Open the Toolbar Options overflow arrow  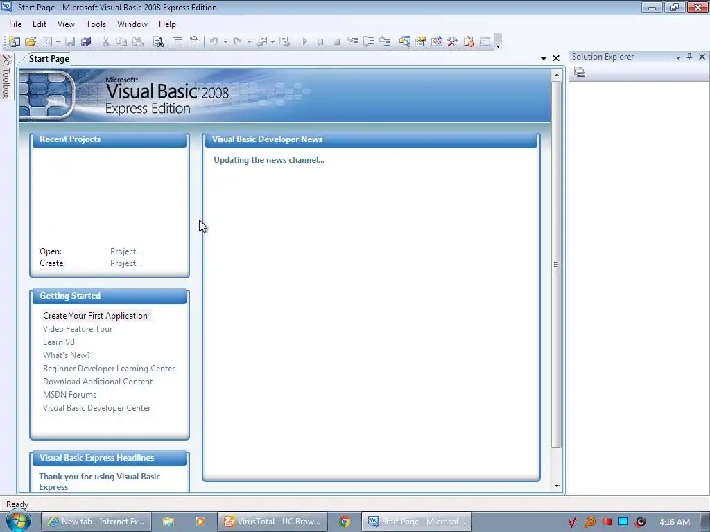[x=498, y=42]
